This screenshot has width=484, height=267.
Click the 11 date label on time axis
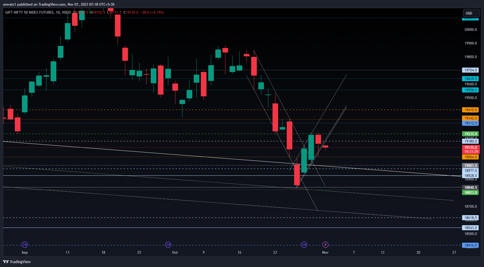(68, 252)
